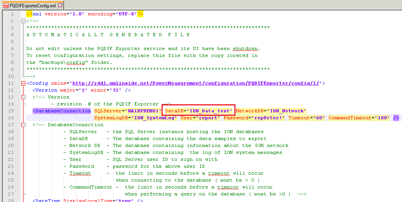402x202 pixels.
Task: Close the PQDIFExporterConfig.xml tab
Action: 60,5
